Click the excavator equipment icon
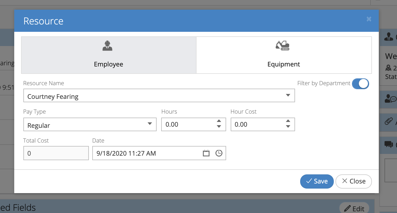397x213 pixels. click(x=283, y=45)
